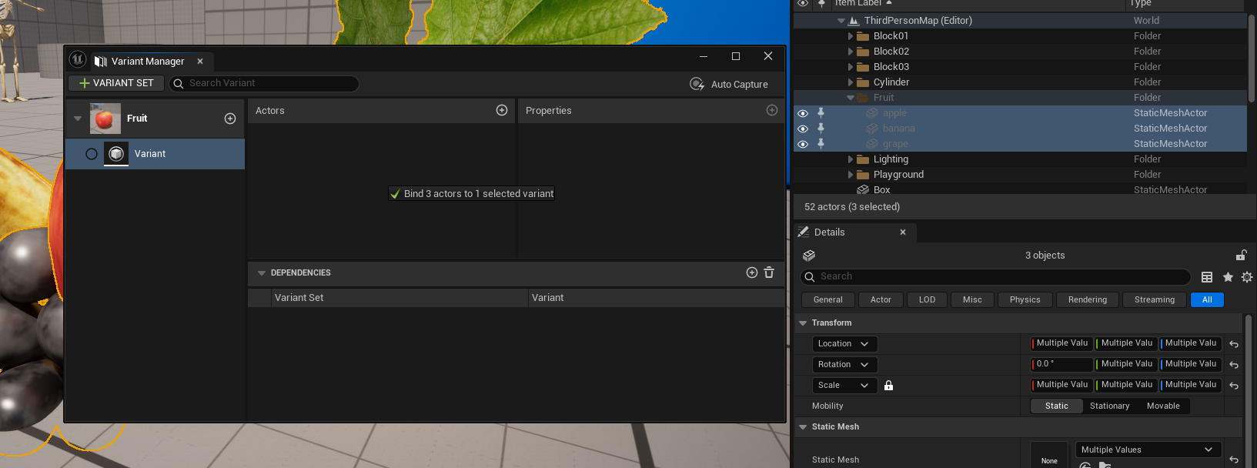Toggle pin icon on banana row
Viewport: 1257px width, 468px height.
point(821,128)
